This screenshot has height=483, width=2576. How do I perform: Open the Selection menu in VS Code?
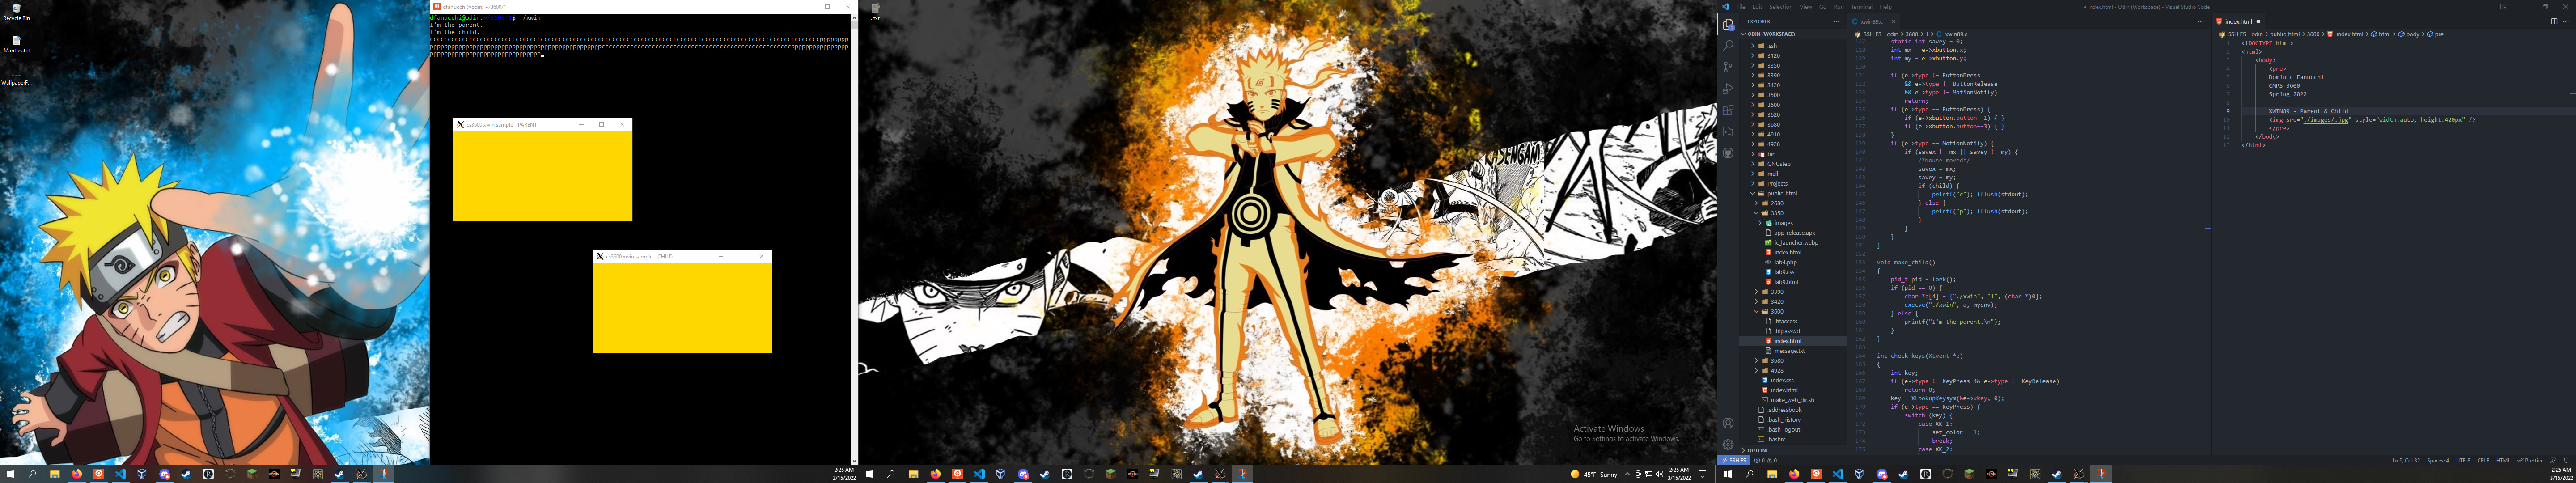pos(1781,7)
